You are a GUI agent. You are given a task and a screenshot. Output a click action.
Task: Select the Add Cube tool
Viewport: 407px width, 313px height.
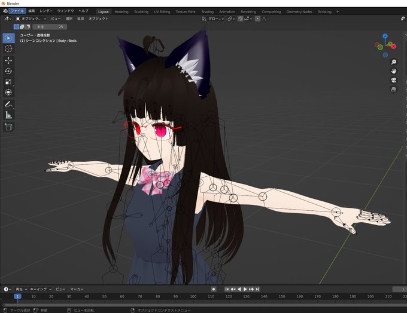click(8, 127)
